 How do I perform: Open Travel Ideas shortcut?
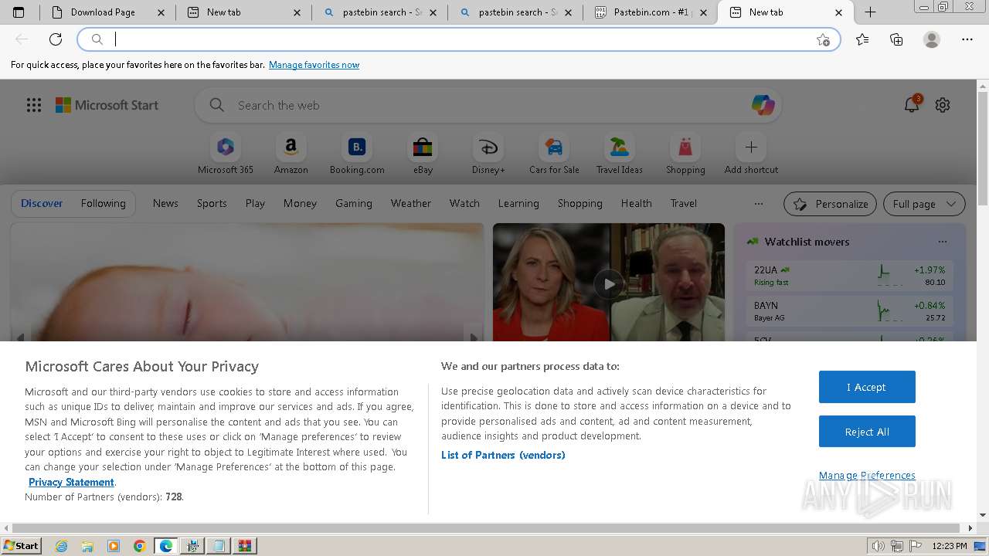[619, 154]
